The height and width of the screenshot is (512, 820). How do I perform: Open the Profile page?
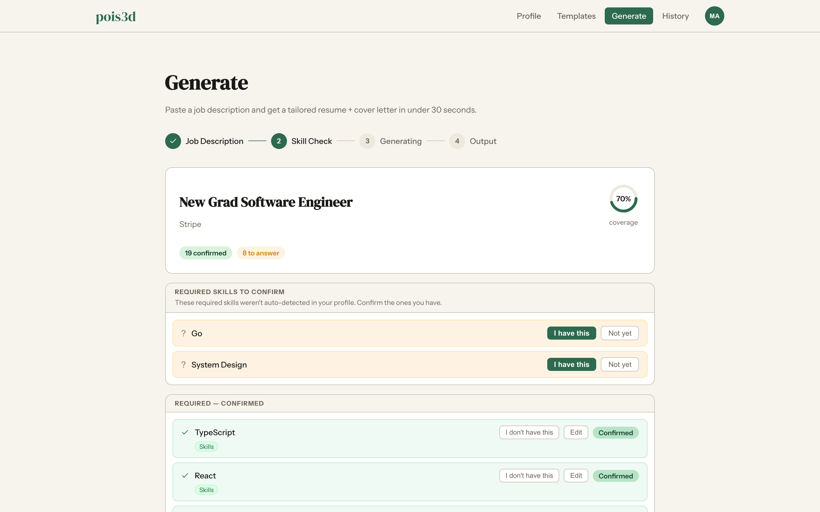point(529,16)
